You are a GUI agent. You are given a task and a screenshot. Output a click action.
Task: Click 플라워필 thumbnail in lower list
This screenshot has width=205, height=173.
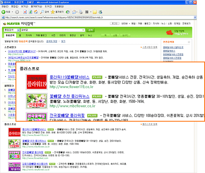click(x=14, y=155)
